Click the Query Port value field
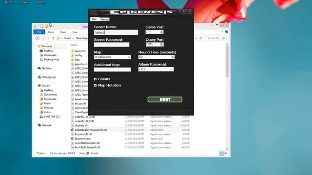 [x=153, y=44]
